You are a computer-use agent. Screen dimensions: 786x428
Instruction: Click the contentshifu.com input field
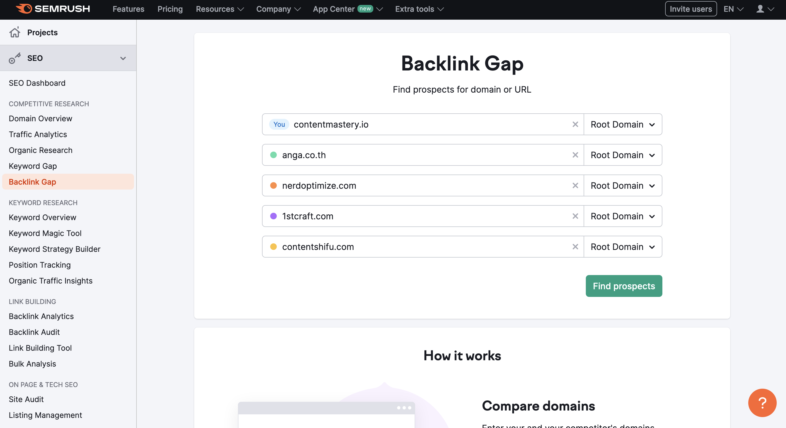coord(423,247)
